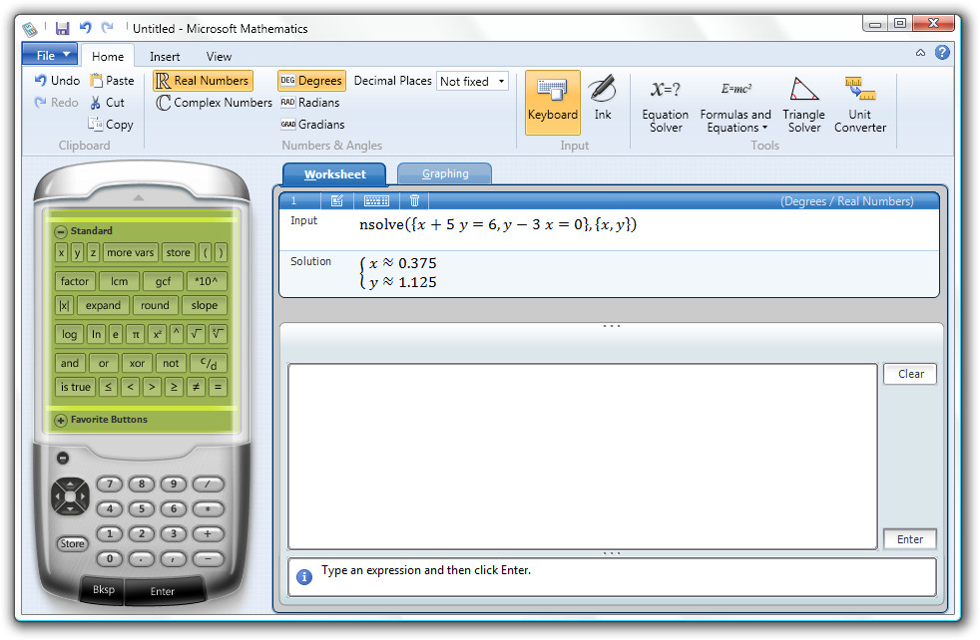Open the File menu
980x640 pixels.
pyautogui.click(x=50, y=55)
